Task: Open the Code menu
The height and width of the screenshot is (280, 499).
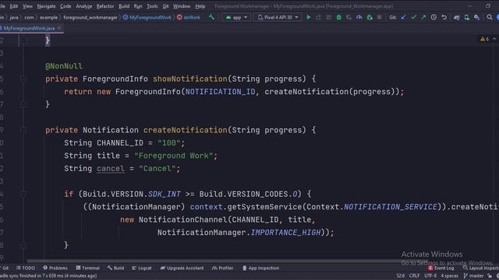Action: coord(65,6)
